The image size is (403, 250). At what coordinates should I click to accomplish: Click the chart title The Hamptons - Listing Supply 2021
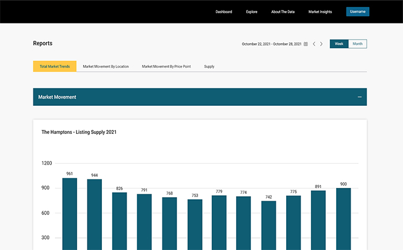pos(79,132)
